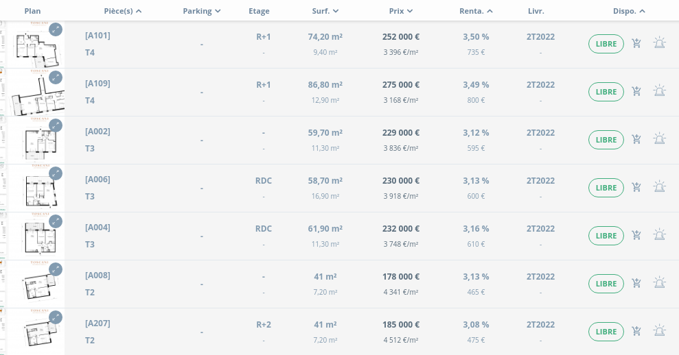Set an alert for lot A101

(x=659, y=44)
